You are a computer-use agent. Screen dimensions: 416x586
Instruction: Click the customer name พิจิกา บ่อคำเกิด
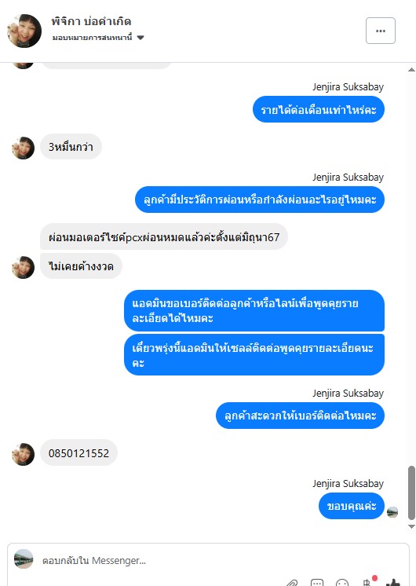click(x=91, y=21)
